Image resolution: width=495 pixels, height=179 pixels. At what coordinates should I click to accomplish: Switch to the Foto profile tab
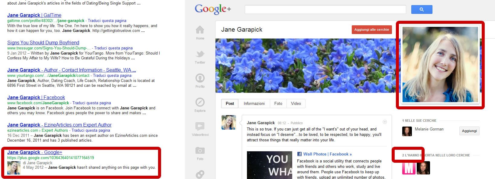278,103
